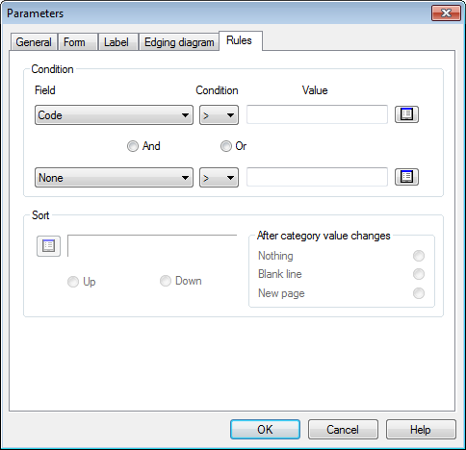Open the None field dropdown
This screenshot has height=450, width=466.
[114, 177]
